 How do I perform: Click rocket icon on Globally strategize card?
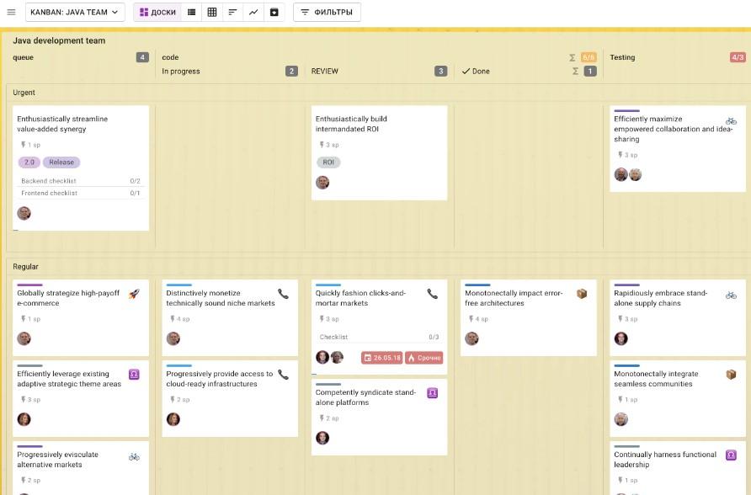point(134,294)
